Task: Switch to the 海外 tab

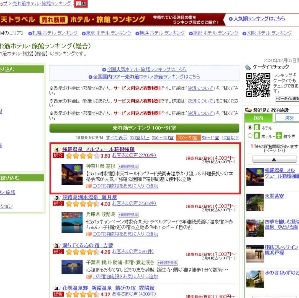Action: [290, 118]
